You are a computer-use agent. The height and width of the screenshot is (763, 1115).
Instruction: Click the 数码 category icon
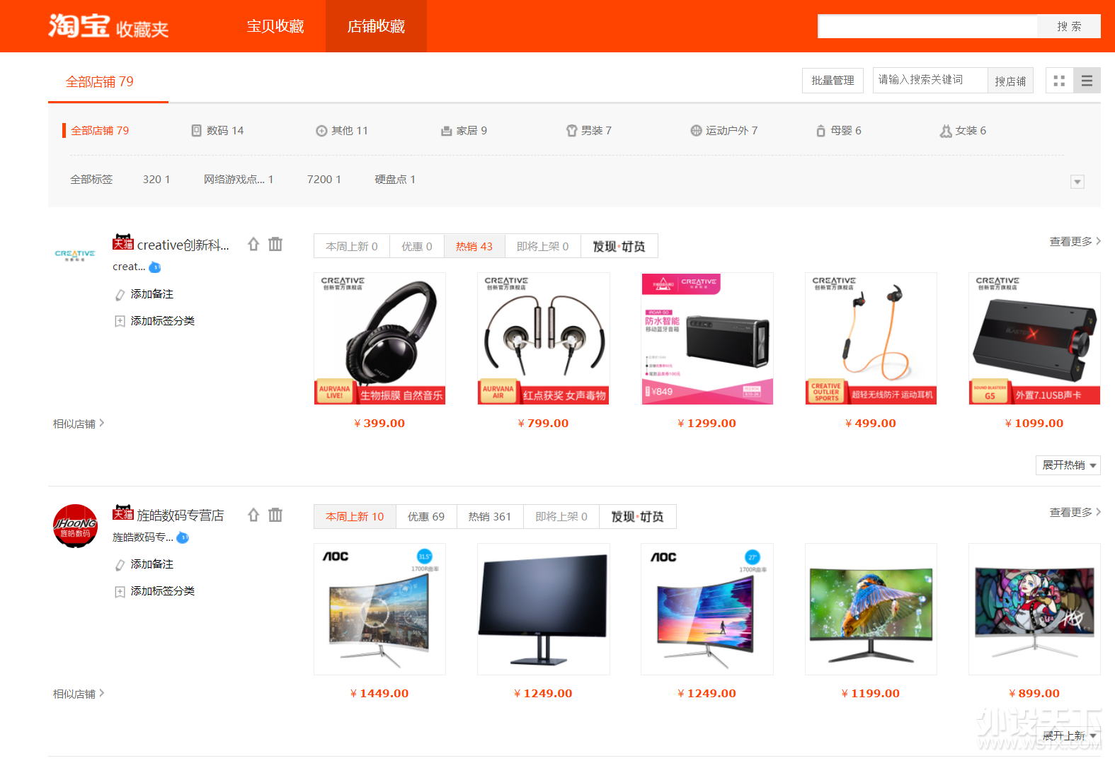[197, 131]
